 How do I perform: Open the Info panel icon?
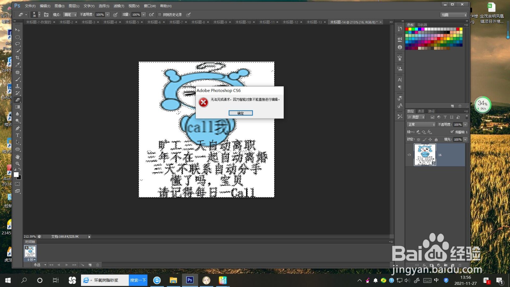point(400,47)
